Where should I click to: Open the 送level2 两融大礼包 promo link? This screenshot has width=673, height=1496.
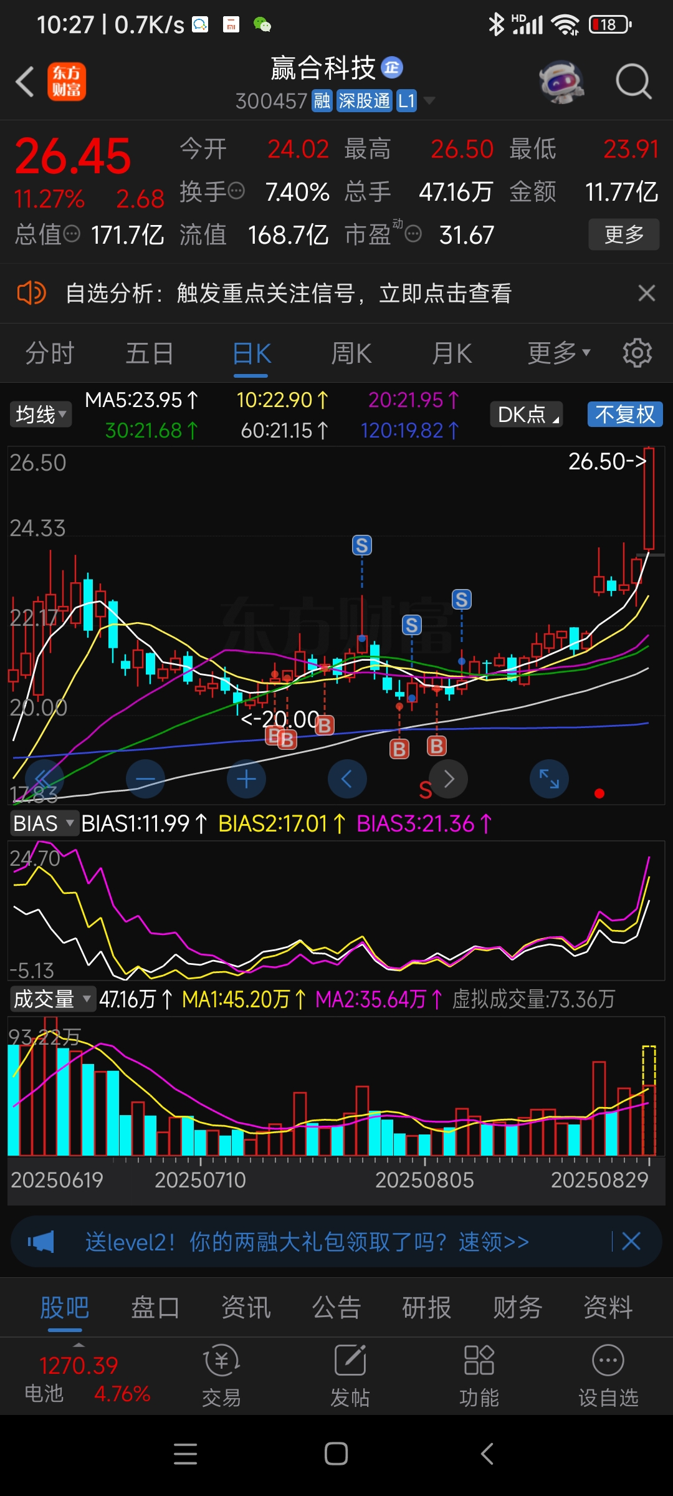[x=307, y=1242]
